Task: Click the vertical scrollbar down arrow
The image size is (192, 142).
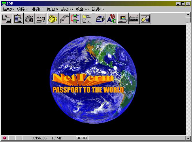Action: pos(188,138)
